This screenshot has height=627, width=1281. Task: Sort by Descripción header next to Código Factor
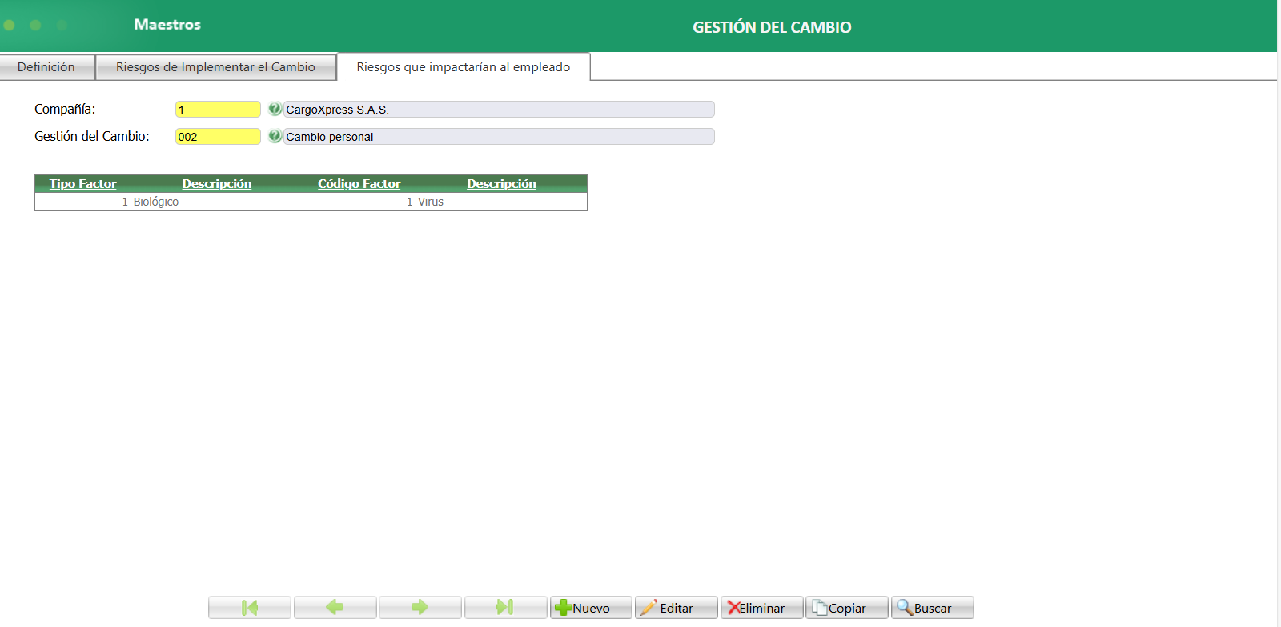pyautogui.click(x=502, y=184)
